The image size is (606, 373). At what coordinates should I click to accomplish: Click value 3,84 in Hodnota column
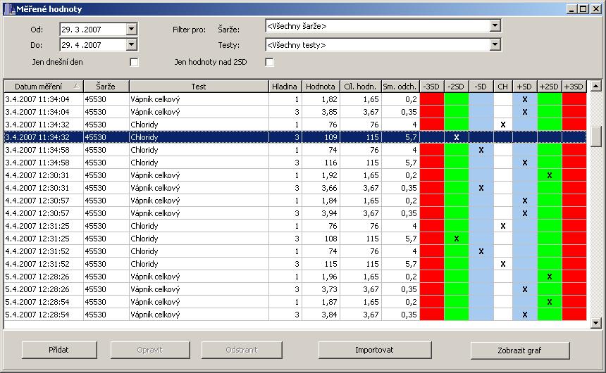point(329,315)
